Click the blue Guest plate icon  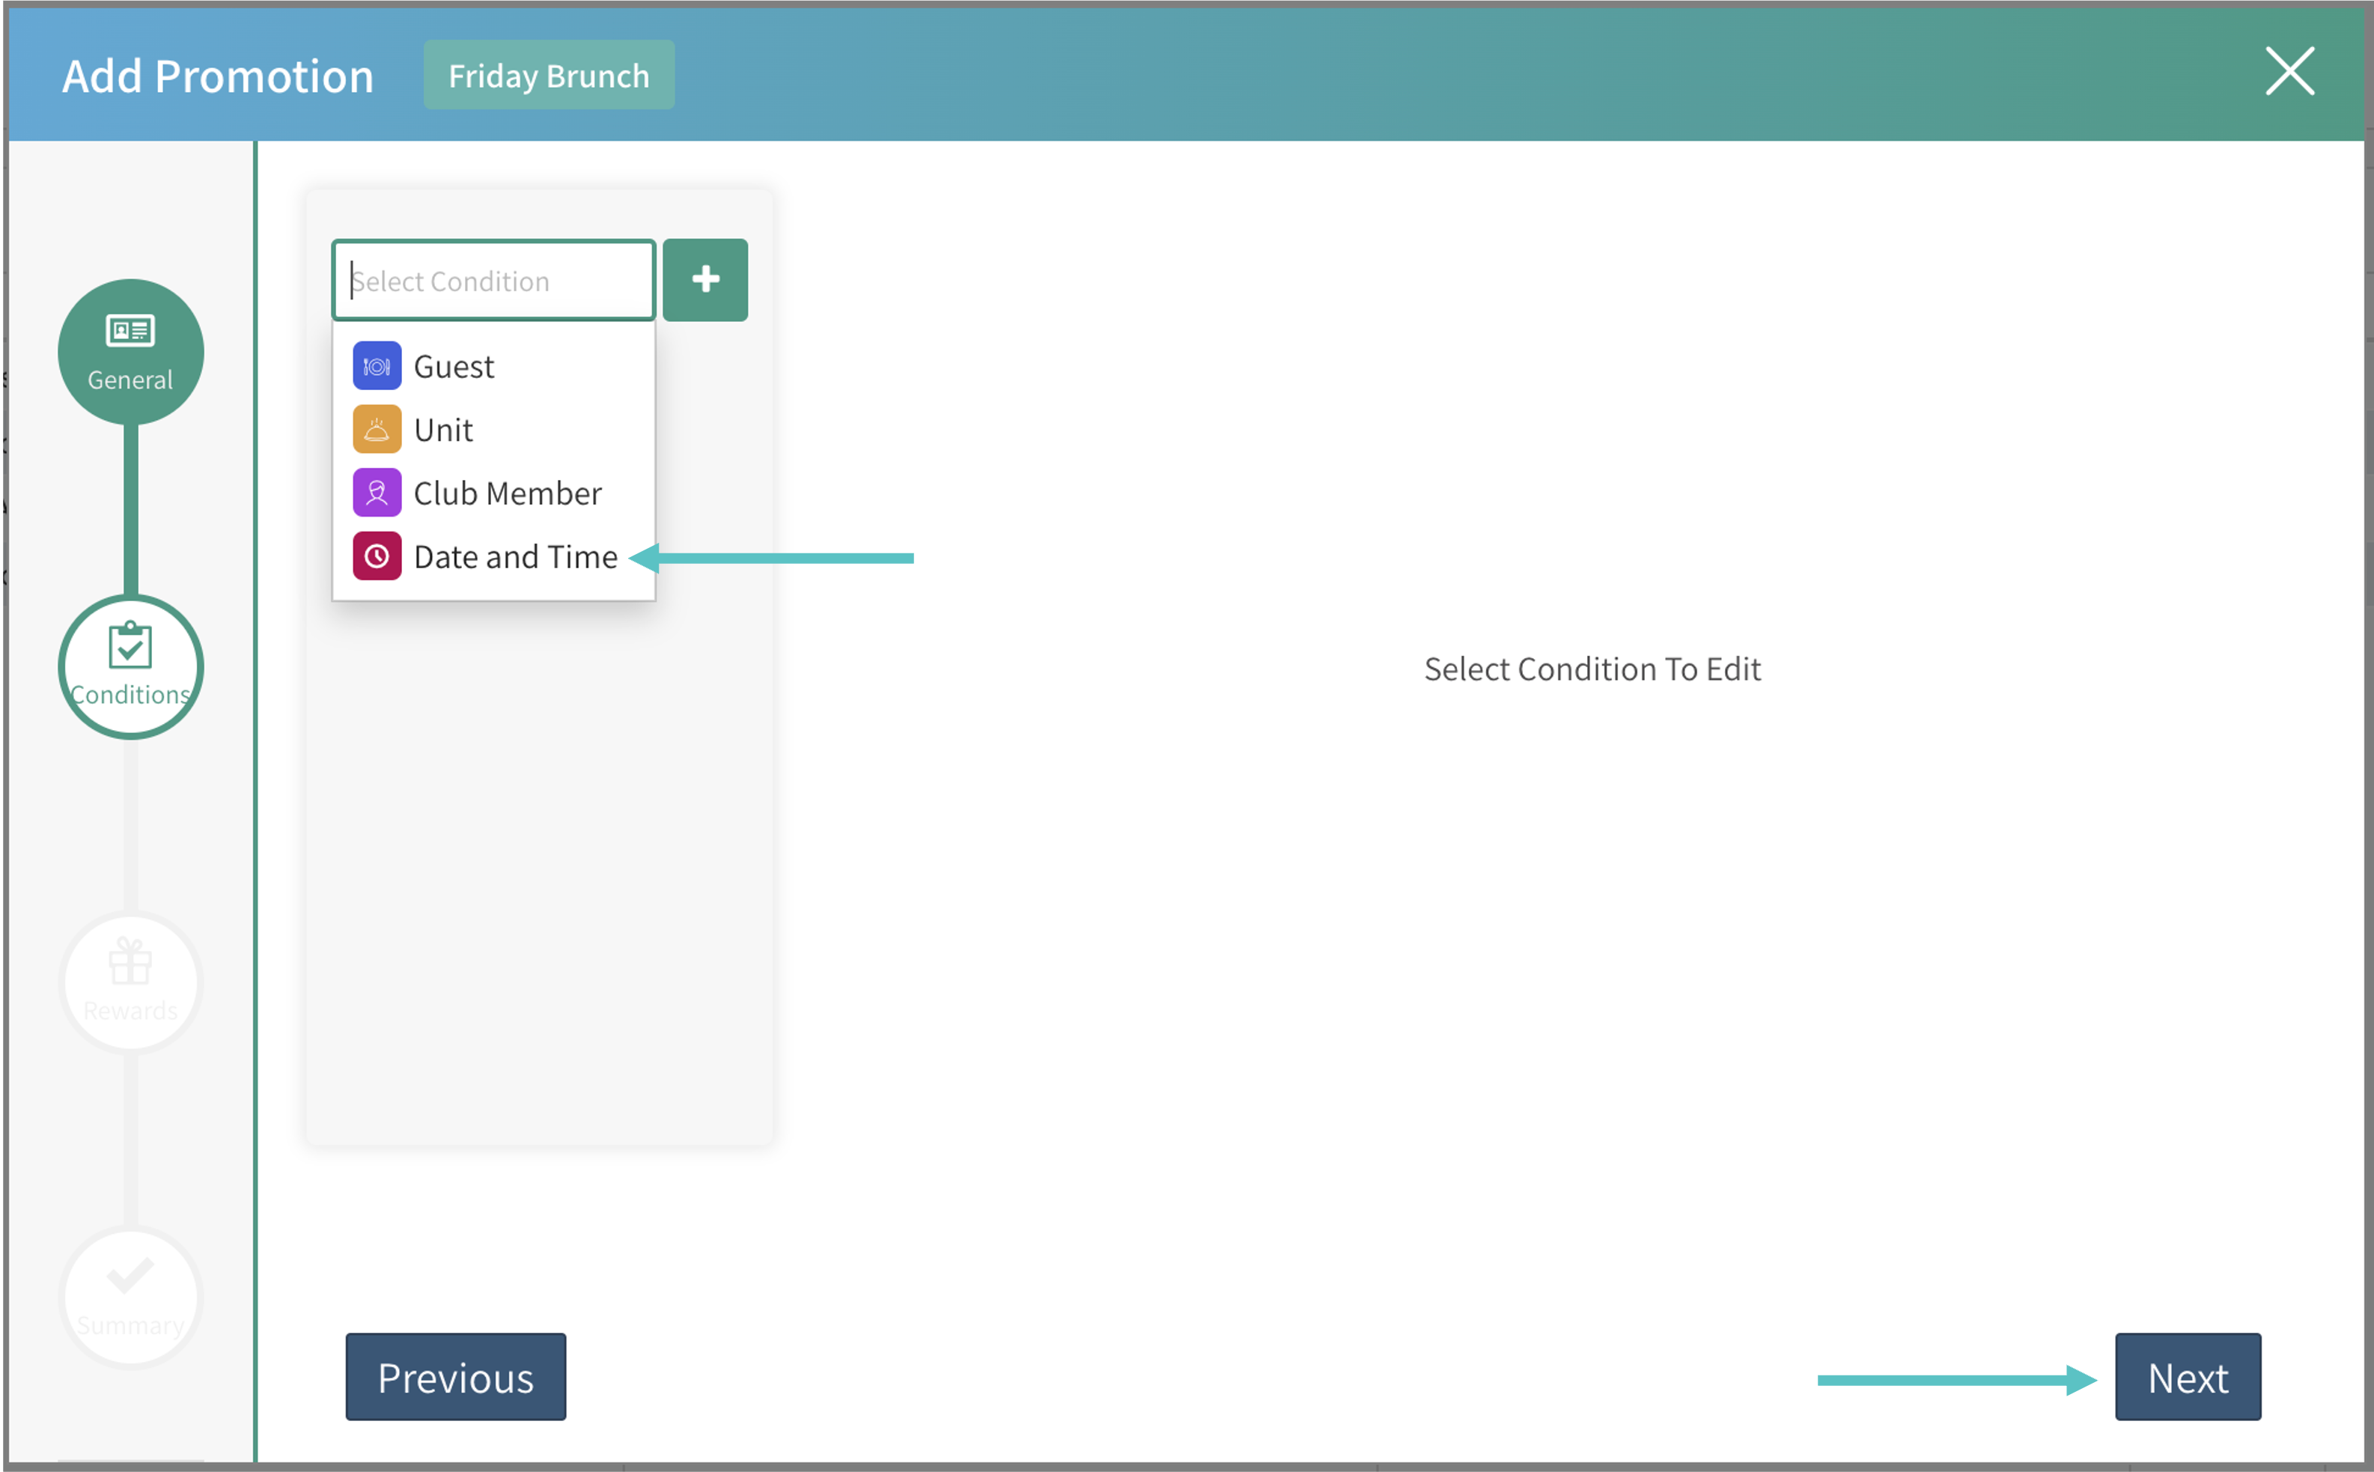[377, 366]
